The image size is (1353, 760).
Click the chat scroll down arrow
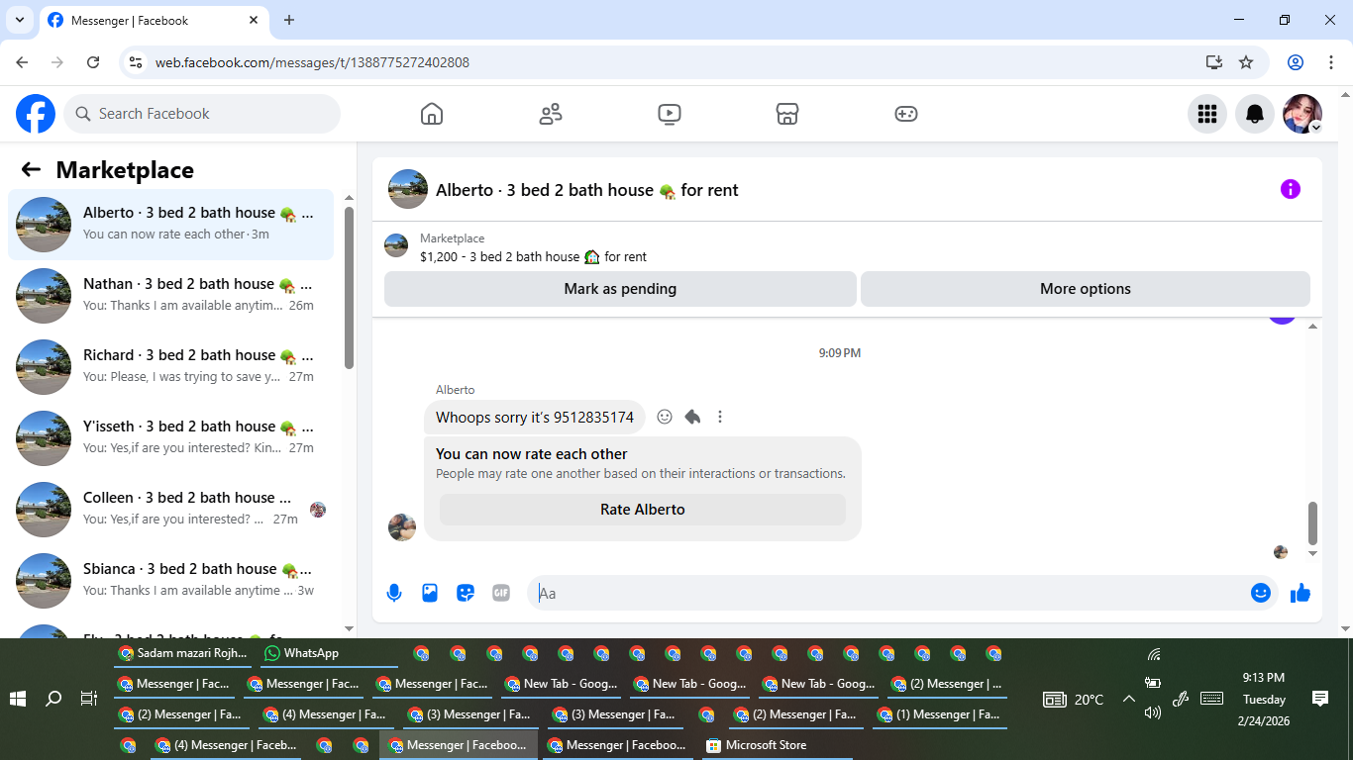click(1313, 554)
